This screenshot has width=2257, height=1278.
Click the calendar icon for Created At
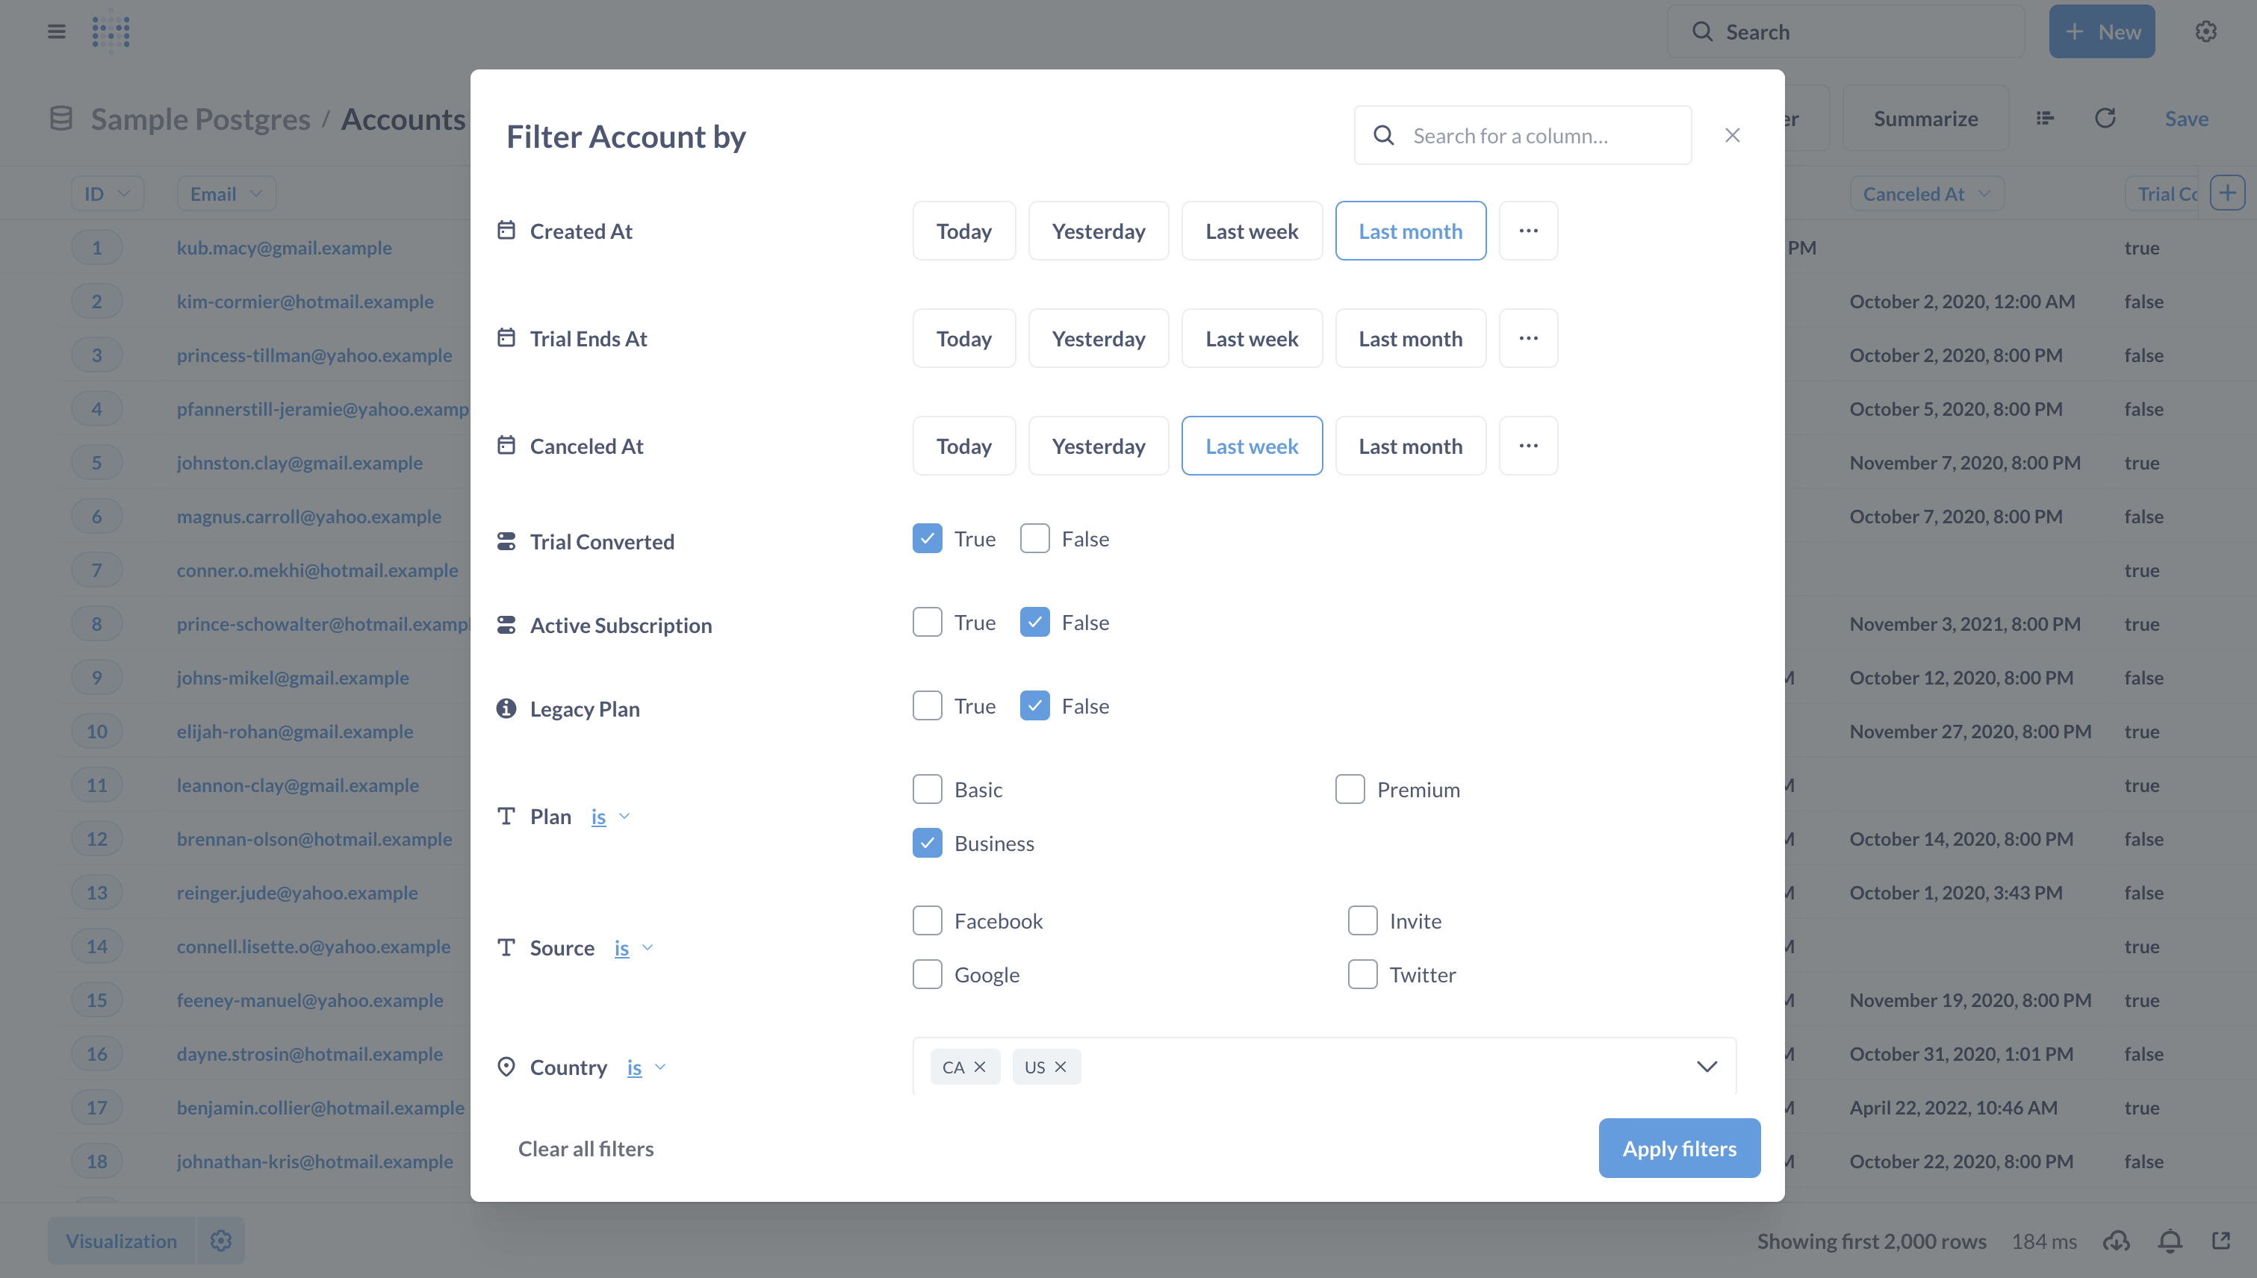[507, 229]
